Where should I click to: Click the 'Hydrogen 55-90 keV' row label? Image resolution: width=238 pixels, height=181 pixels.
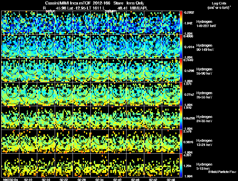[x=204, y=71]
